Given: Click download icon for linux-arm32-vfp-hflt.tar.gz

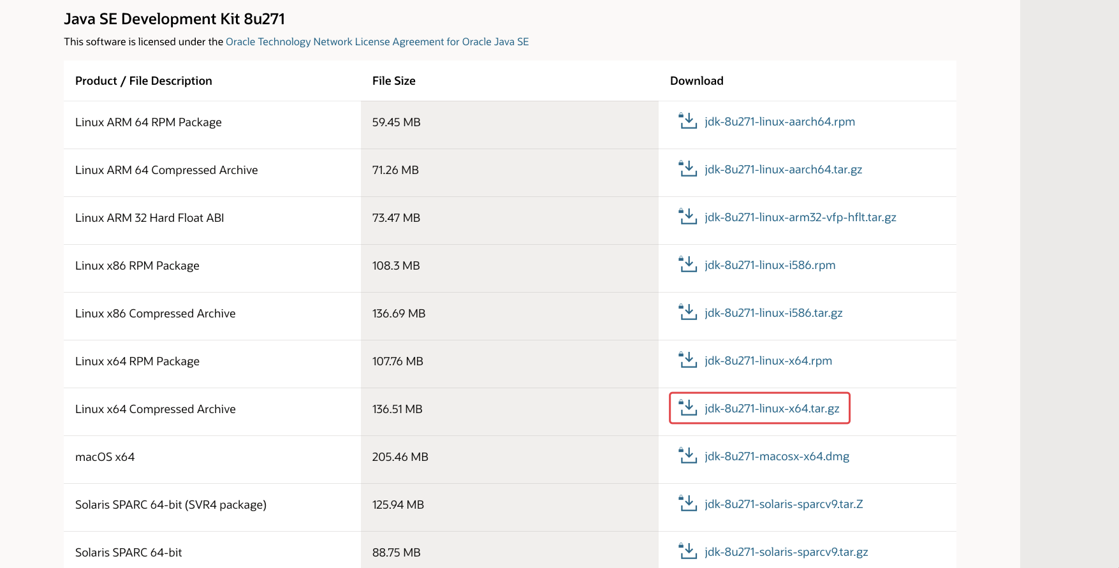Looking at the screenshot, I should pyautogui.click(x=687, y=217).
